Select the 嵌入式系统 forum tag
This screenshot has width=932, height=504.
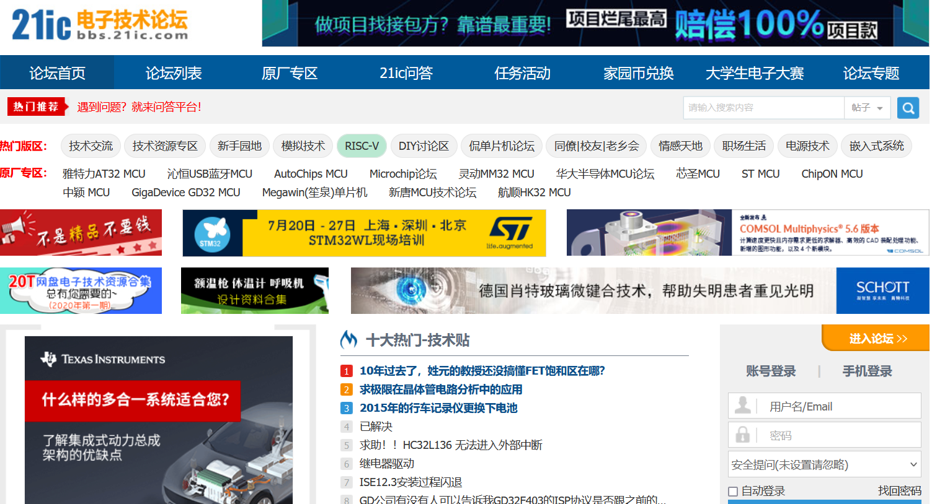[877, 146]
